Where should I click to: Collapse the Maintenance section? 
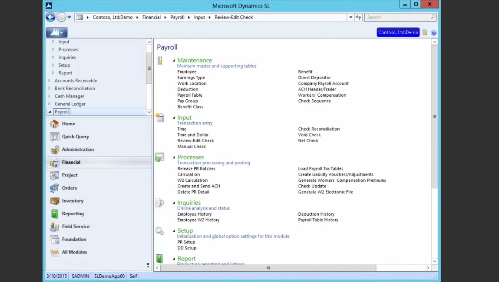tap(174, 61)
